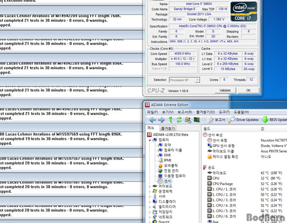Open the 보고서(R) menu in AIDA64
287x223 pixels.
(185, 112)
